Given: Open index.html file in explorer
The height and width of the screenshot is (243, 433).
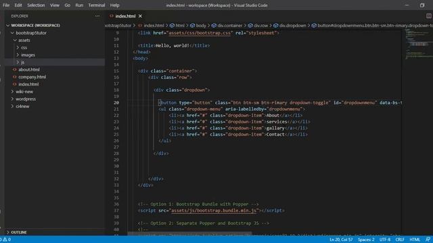Looking at the screenshot, I should coord(28,84).
